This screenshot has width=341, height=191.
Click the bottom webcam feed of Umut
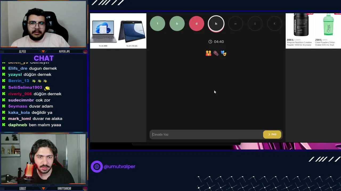(x=43, y=159)
